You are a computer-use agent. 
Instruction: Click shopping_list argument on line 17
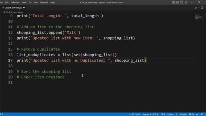click(129, 60)
